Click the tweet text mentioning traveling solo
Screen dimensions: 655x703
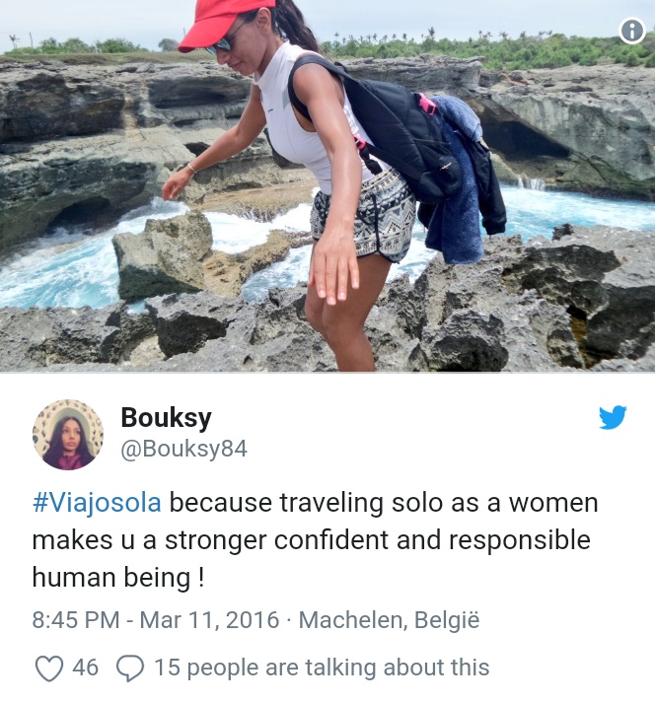316,539
